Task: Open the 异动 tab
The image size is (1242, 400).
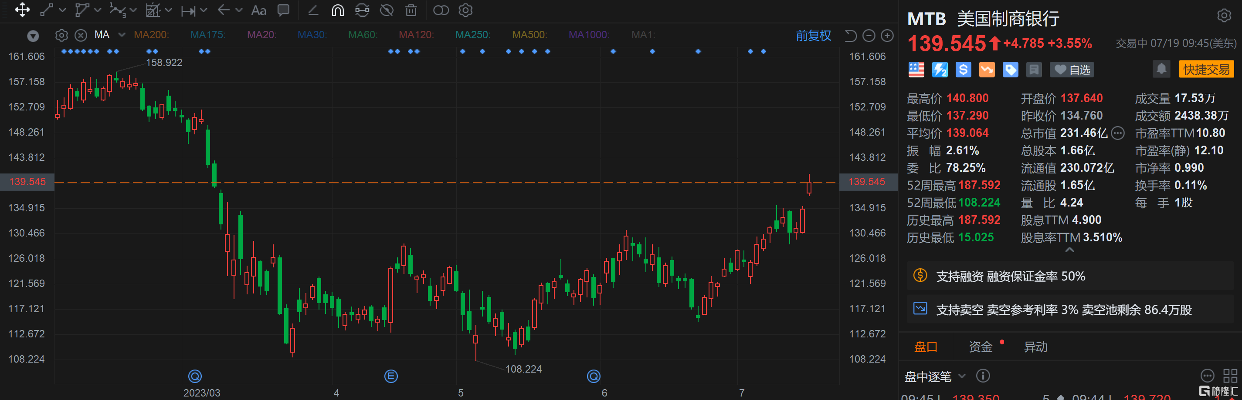Action: 1035,347
